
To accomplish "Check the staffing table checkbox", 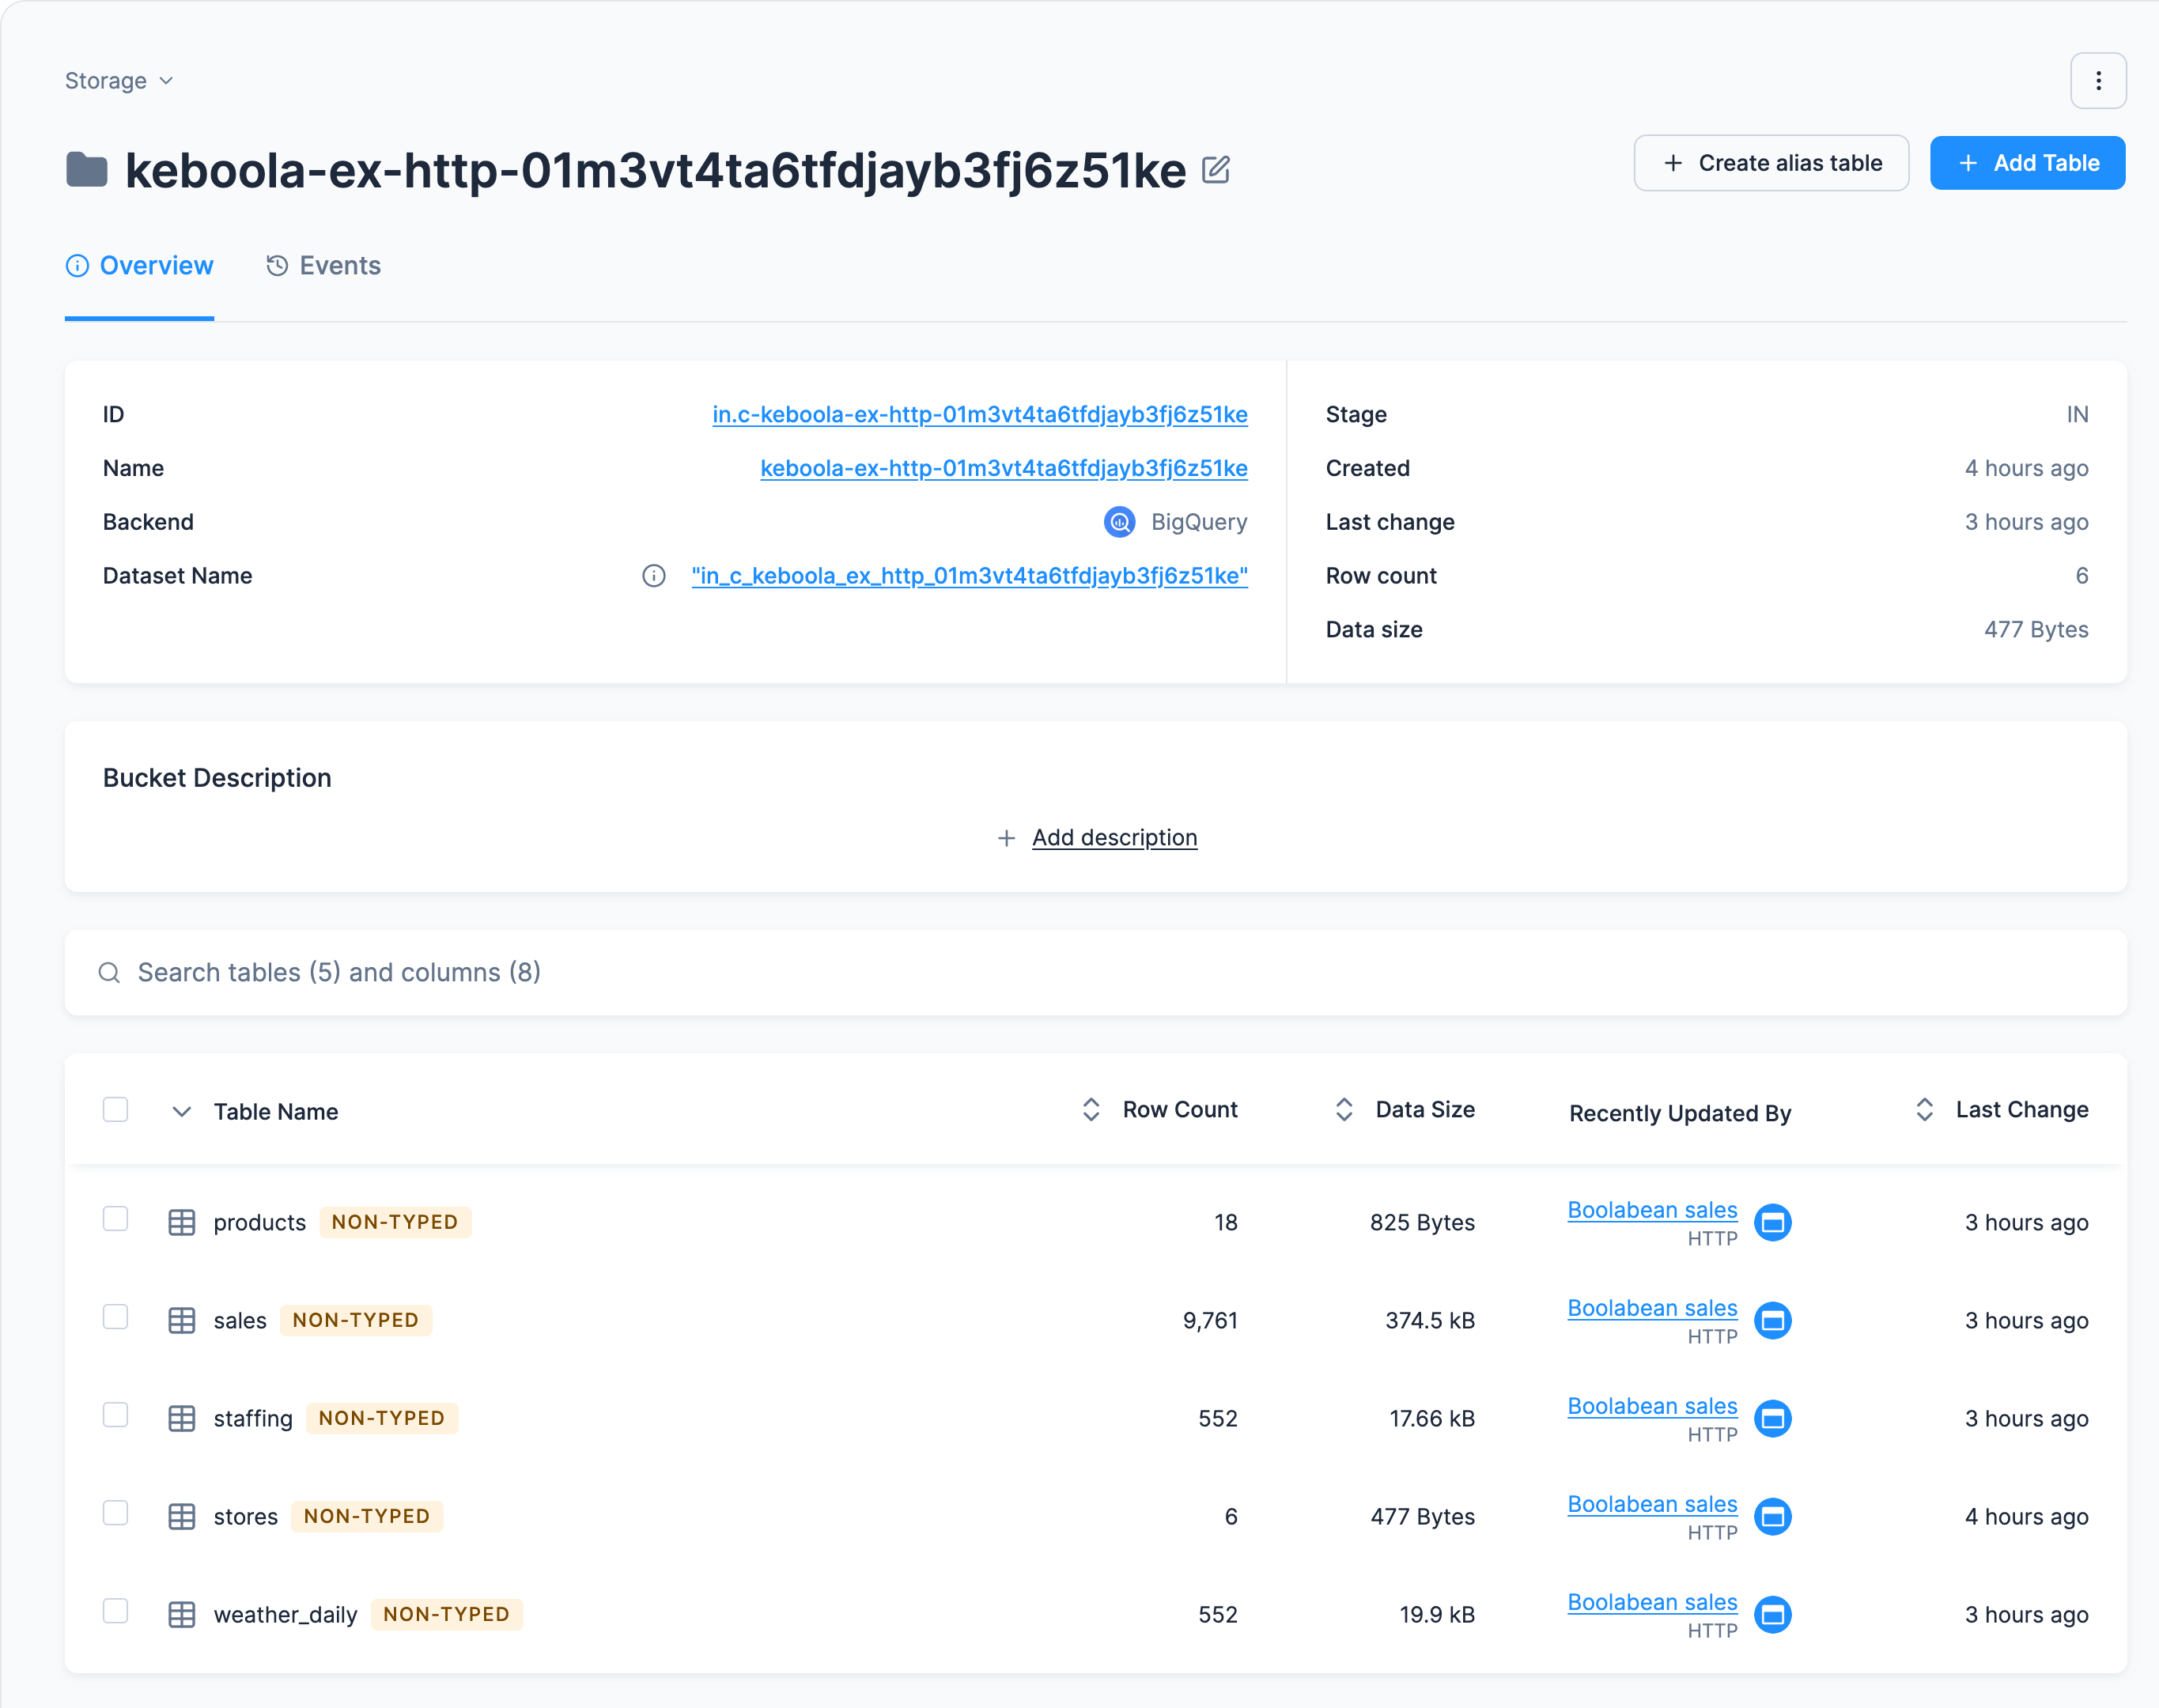I will [x=116, y=1415].
